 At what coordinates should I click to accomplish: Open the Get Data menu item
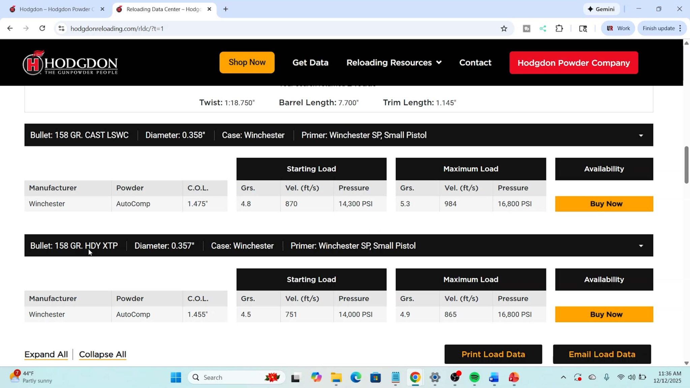[x=310, y=63]
